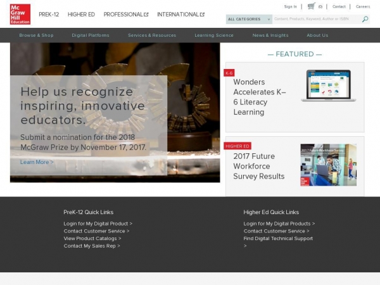Click the external link icon beside INTERNATIONAL
This screenshot has height=285, width=380.
point(202,15)
